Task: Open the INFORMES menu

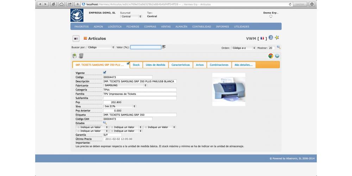Action: click(x=222, y=26)
